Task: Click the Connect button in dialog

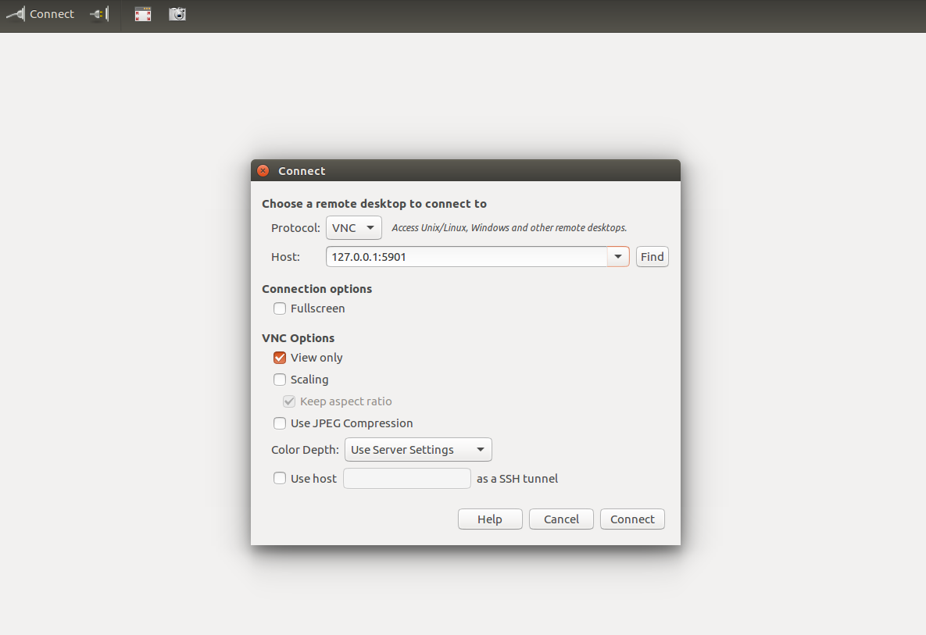Action: pyautogui.click(x=632, y=519)
